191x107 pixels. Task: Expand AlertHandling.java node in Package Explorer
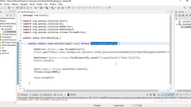pos(2,32)
